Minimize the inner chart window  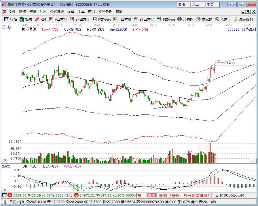click(x=243, y=12)
